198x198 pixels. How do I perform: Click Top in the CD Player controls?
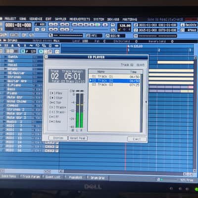[55, 102]
